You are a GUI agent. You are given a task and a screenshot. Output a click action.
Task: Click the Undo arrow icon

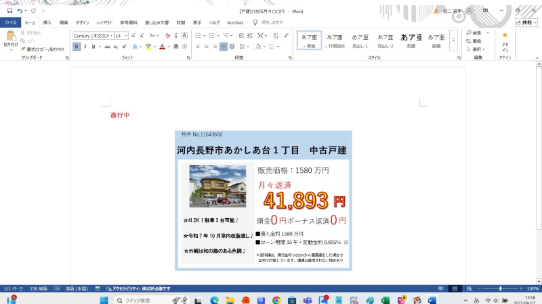pyautogui.click(x=21, y=11)
